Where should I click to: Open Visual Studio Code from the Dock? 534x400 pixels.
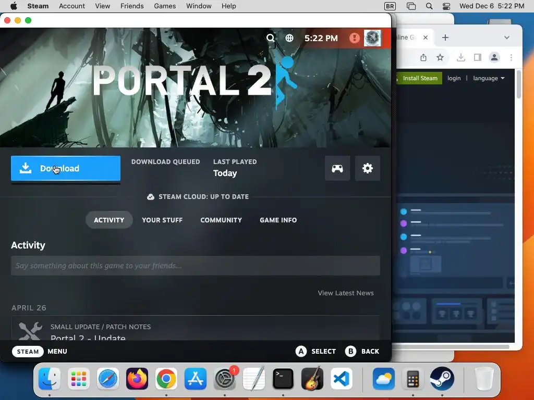coord(342,379)
